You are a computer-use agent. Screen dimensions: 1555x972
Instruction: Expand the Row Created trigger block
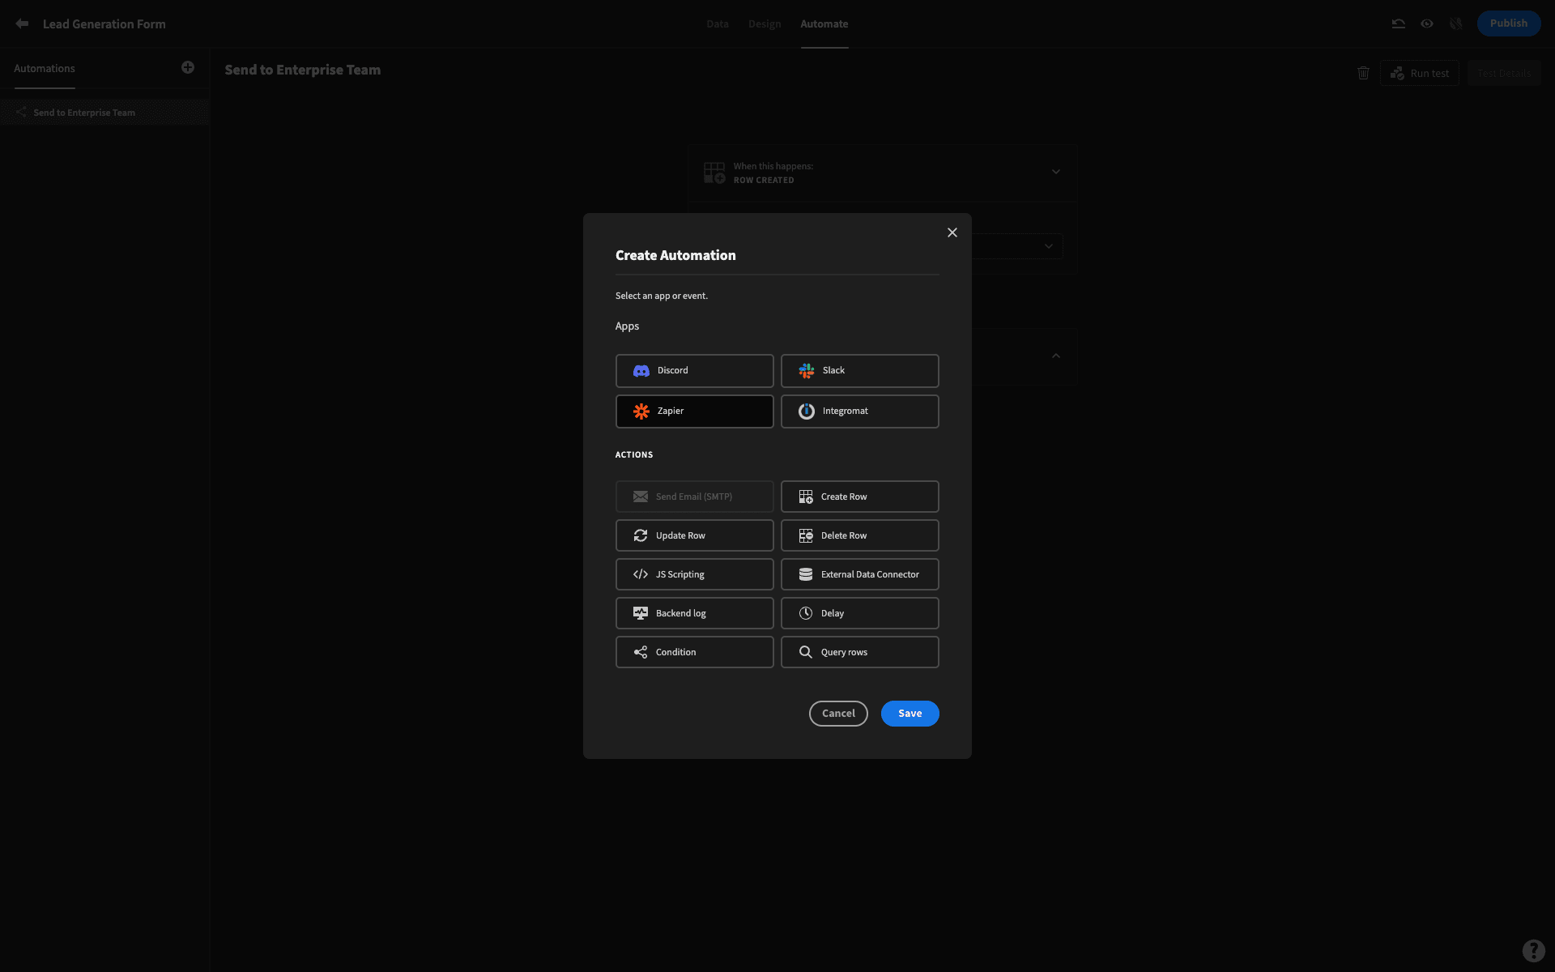[1055, 172]
